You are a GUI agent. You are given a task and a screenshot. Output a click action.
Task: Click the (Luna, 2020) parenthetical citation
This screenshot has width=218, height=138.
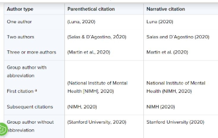[x=81, y=22]
